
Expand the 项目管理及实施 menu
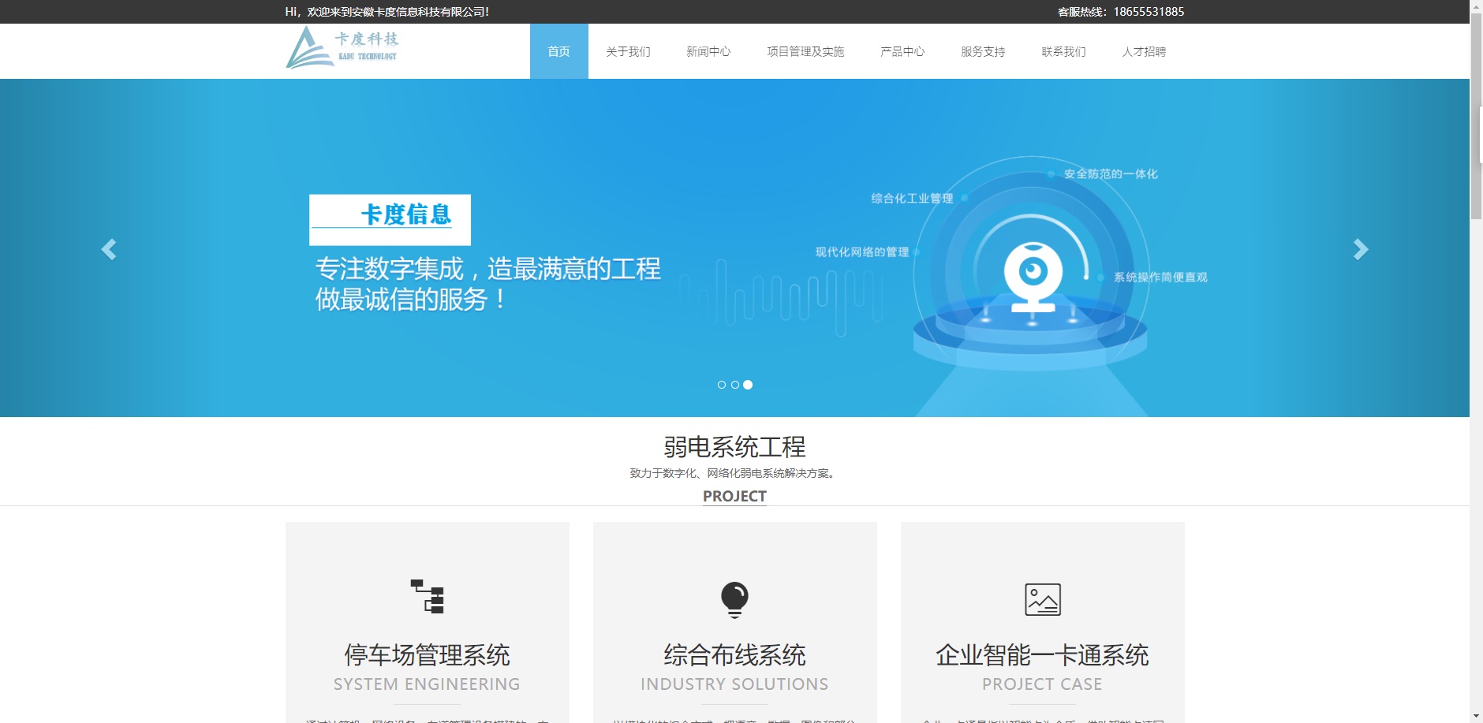coord(805,51)
